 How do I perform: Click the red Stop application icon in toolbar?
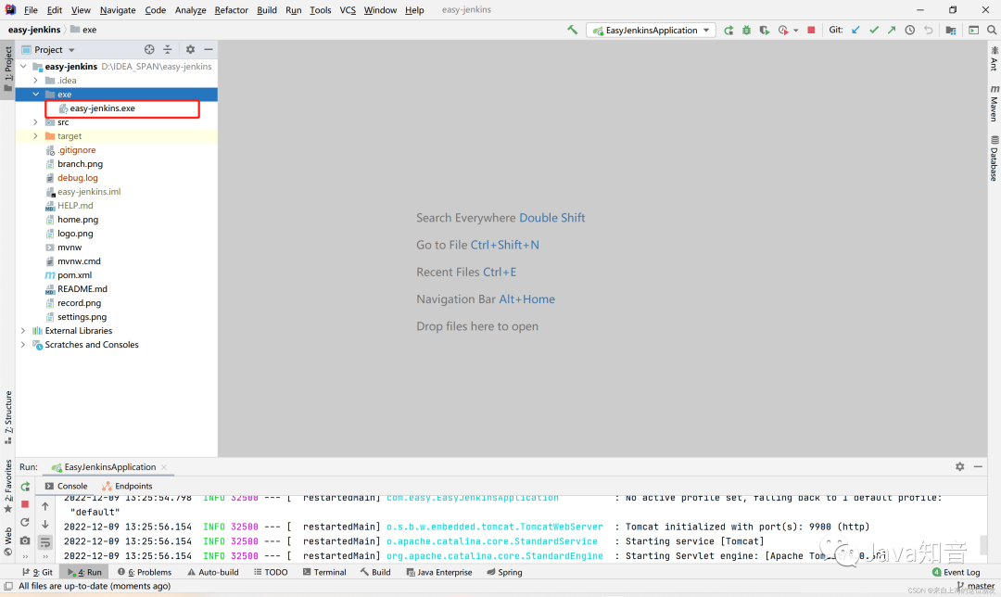tap(811, 30)
